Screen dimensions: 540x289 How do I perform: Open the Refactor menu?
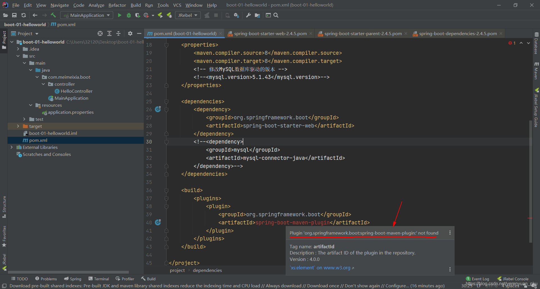(x=117, y=5)
